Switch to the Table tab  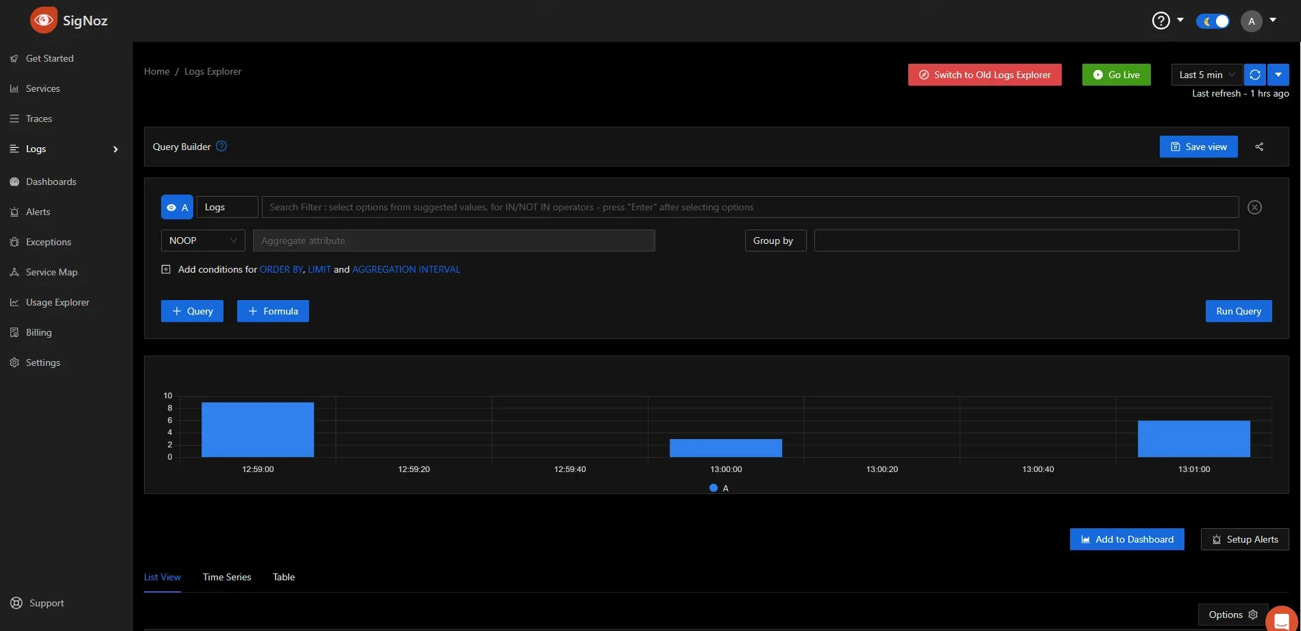tap(284, 577)
